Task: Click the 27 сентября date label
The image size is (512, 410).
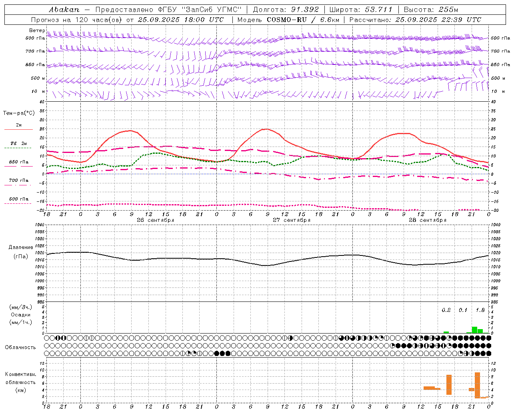Action: point(292,220)
